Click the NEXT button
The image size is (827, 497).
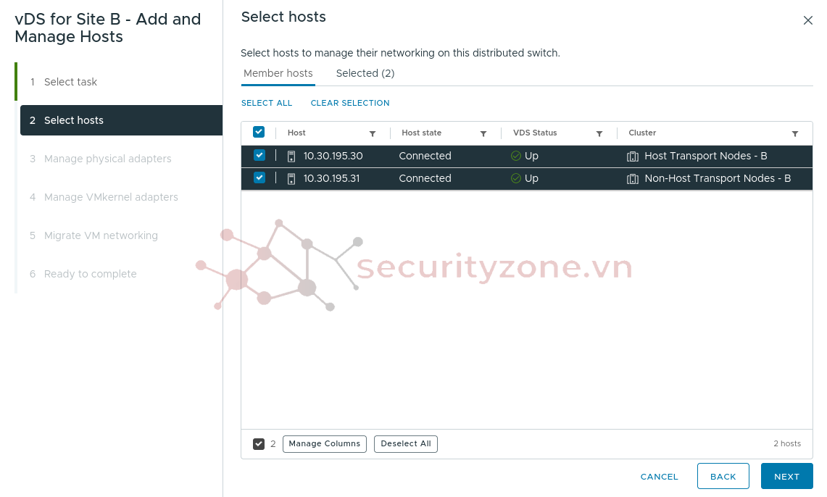pos(786,477)
